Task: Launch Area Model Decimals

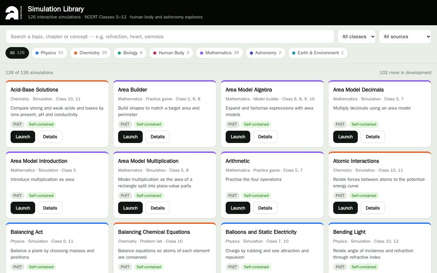Action: point(346,137)
